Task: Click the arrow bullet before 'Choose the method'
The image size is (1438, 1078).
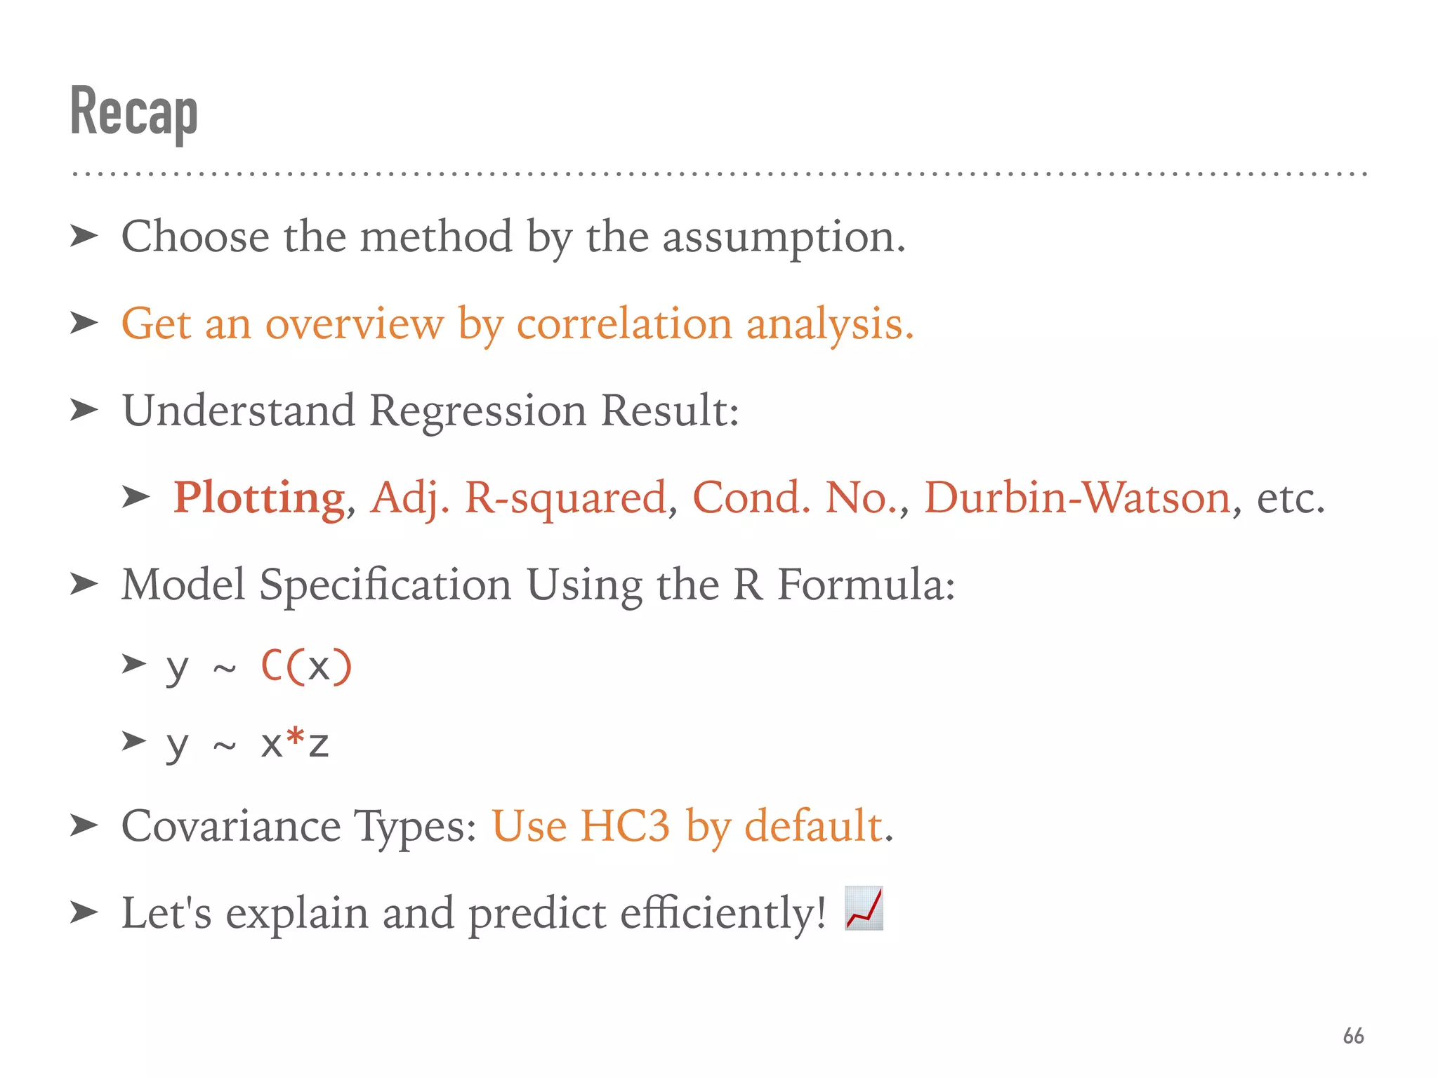Action: (x=84, y=237)
